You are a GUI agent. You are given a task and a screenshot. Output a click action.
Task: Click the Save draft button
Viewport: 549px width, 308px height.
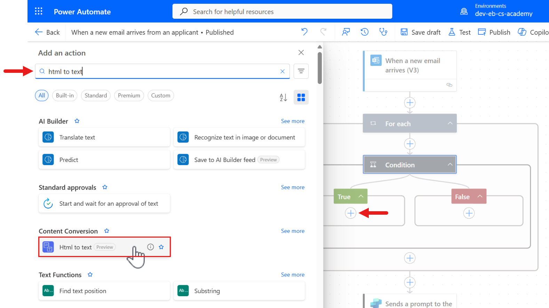pos(421,32)
